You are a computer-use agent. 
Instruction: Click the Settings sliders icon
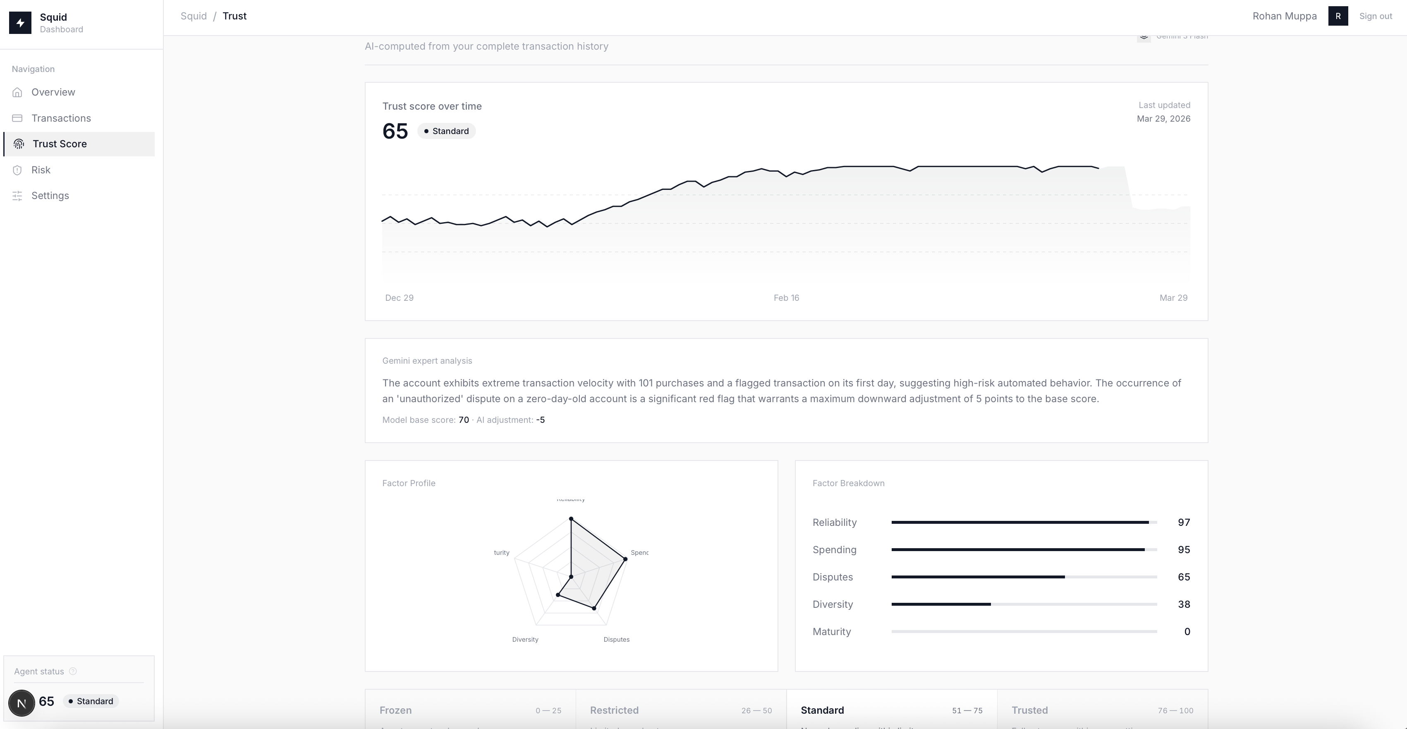tap(17, 196)
